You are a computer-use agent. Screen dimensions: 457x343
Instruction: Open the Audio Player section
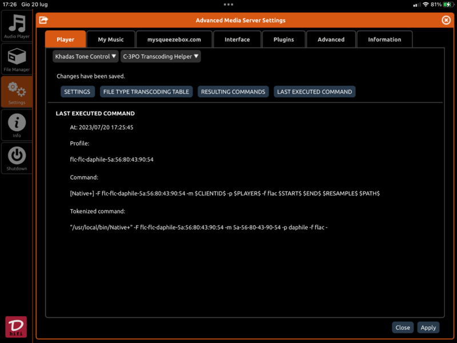pos(17,26)
